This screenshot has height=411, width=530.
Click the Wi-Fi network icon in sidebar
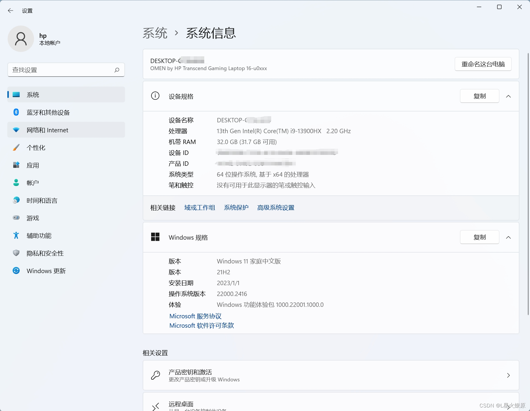click(16, 130)
